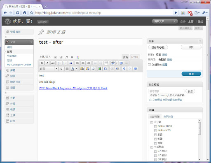Underline selected text with U button
Image resolution: width=211 pixels, height=163 pixels.
[61, 69]
